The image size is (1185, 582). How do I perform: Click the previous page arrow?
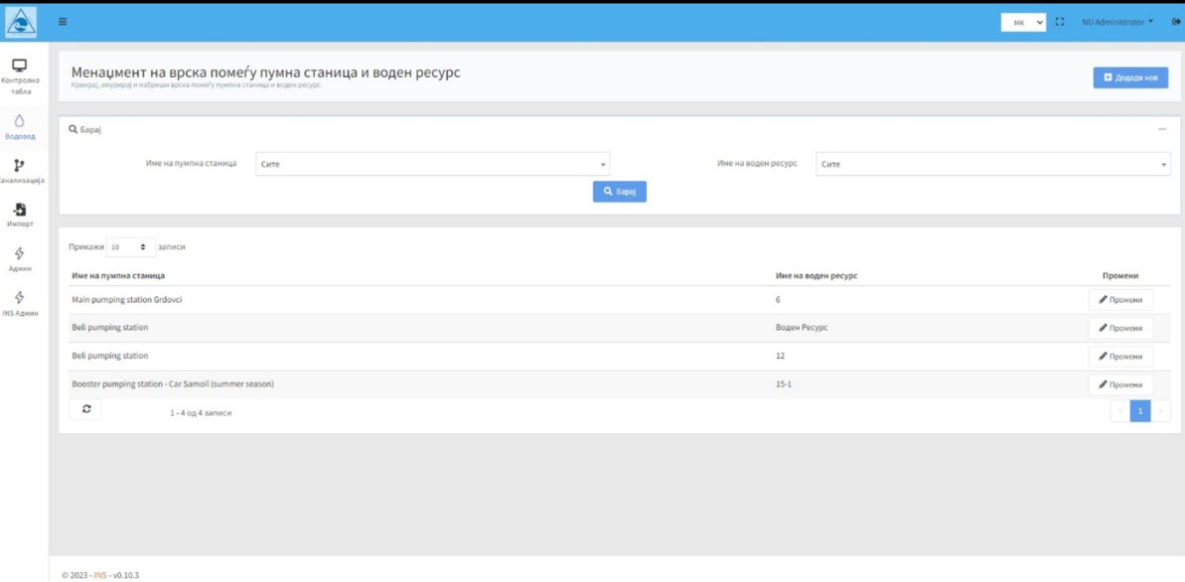[1120, 410]
